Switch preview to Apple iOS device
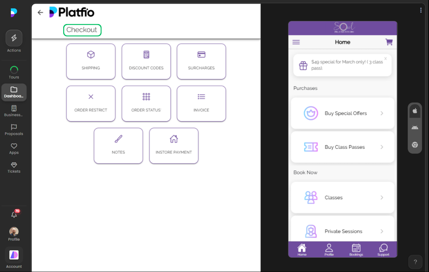 point(415,111)
